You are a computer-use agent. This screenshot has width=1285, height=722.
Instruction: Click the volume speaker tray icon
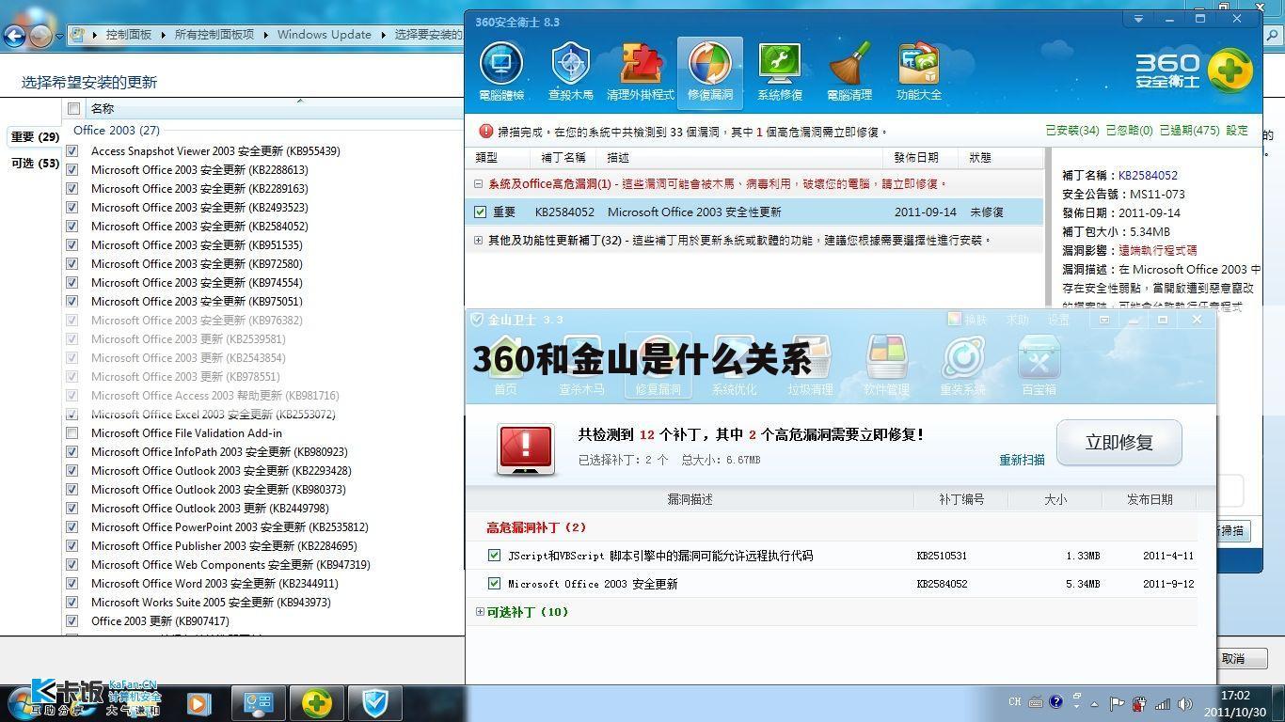[1184, 703]
